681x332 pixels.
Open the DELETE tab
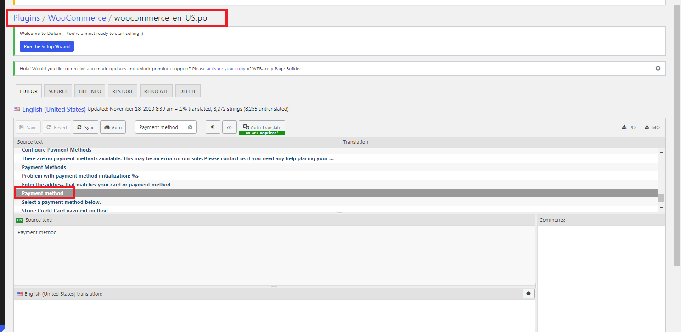[x=188, y=91]
